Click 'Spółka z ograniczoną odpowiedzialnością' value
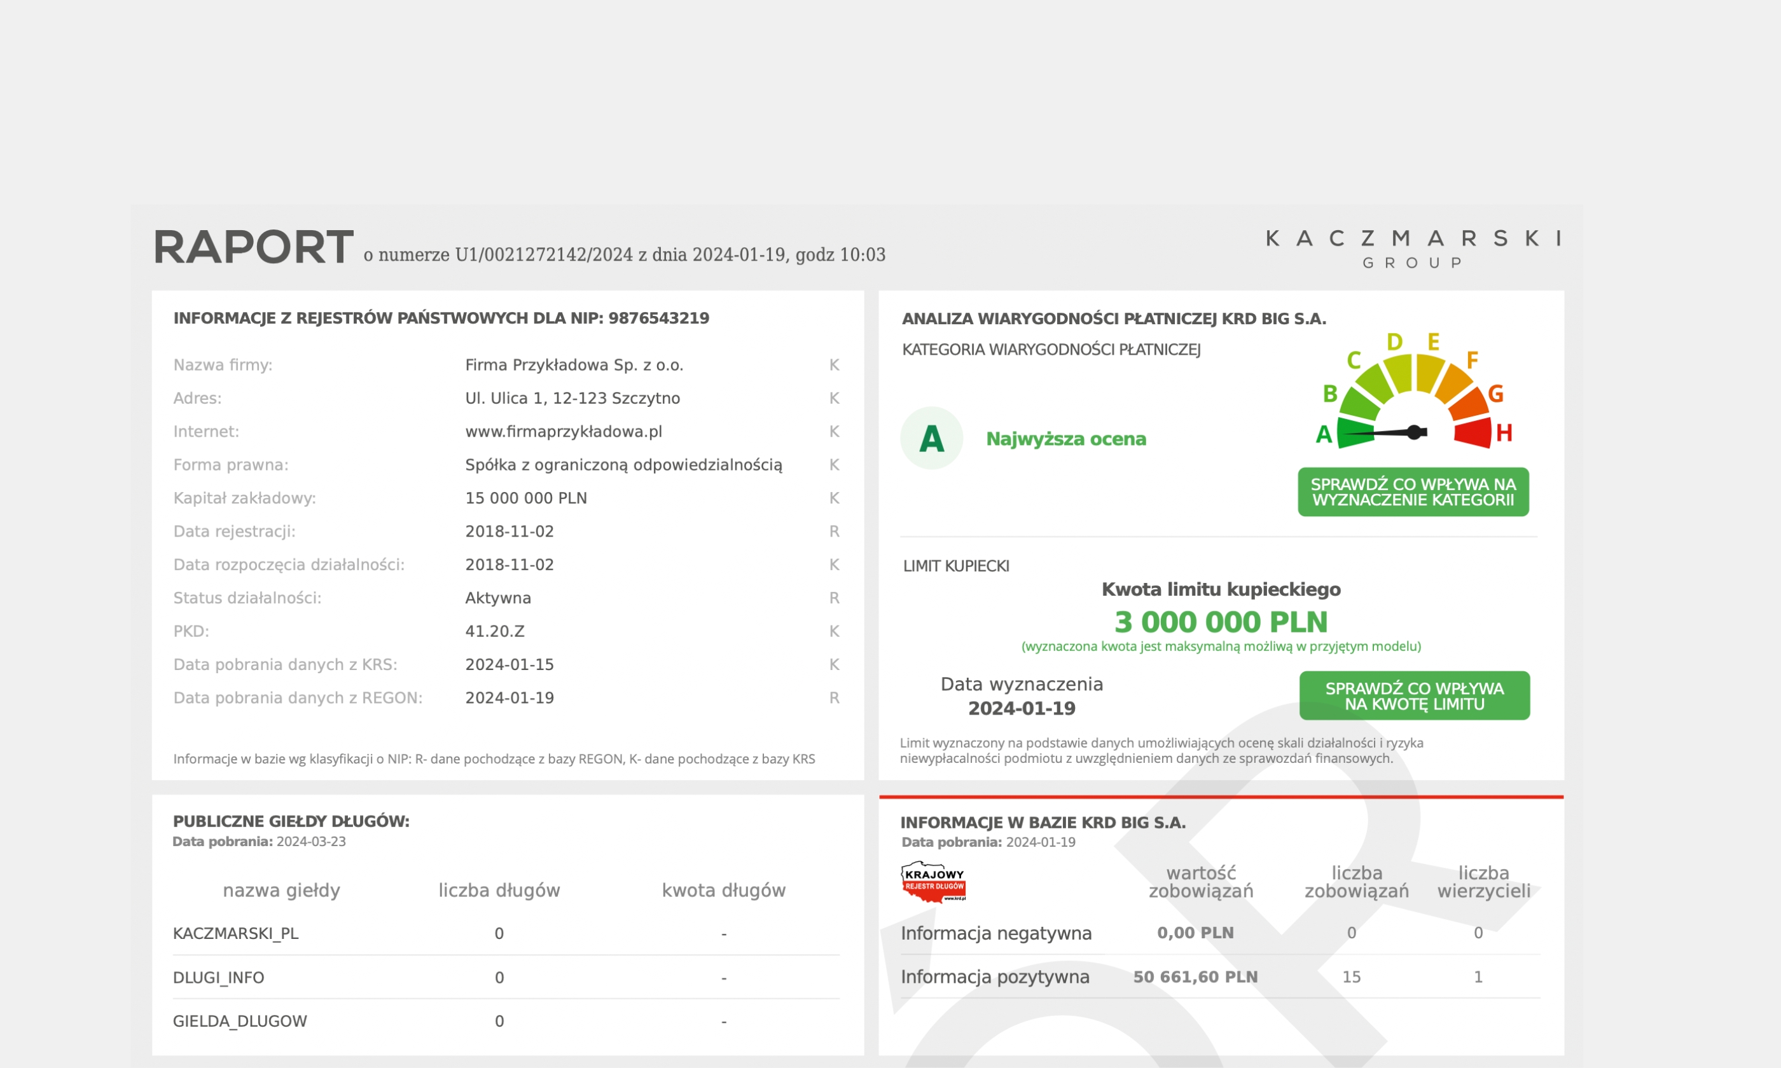1781x1068 pixels. pos(623,465)
